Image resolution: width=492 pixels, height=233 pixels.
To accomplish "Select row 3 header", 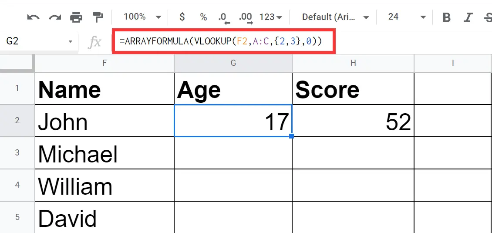I will pyautogui.click(x=17, y=153).
